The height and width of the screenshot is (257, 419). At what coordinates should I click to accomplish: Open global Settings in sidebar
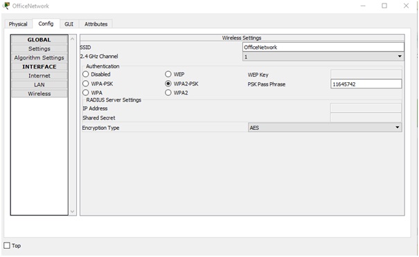(39, 49)
